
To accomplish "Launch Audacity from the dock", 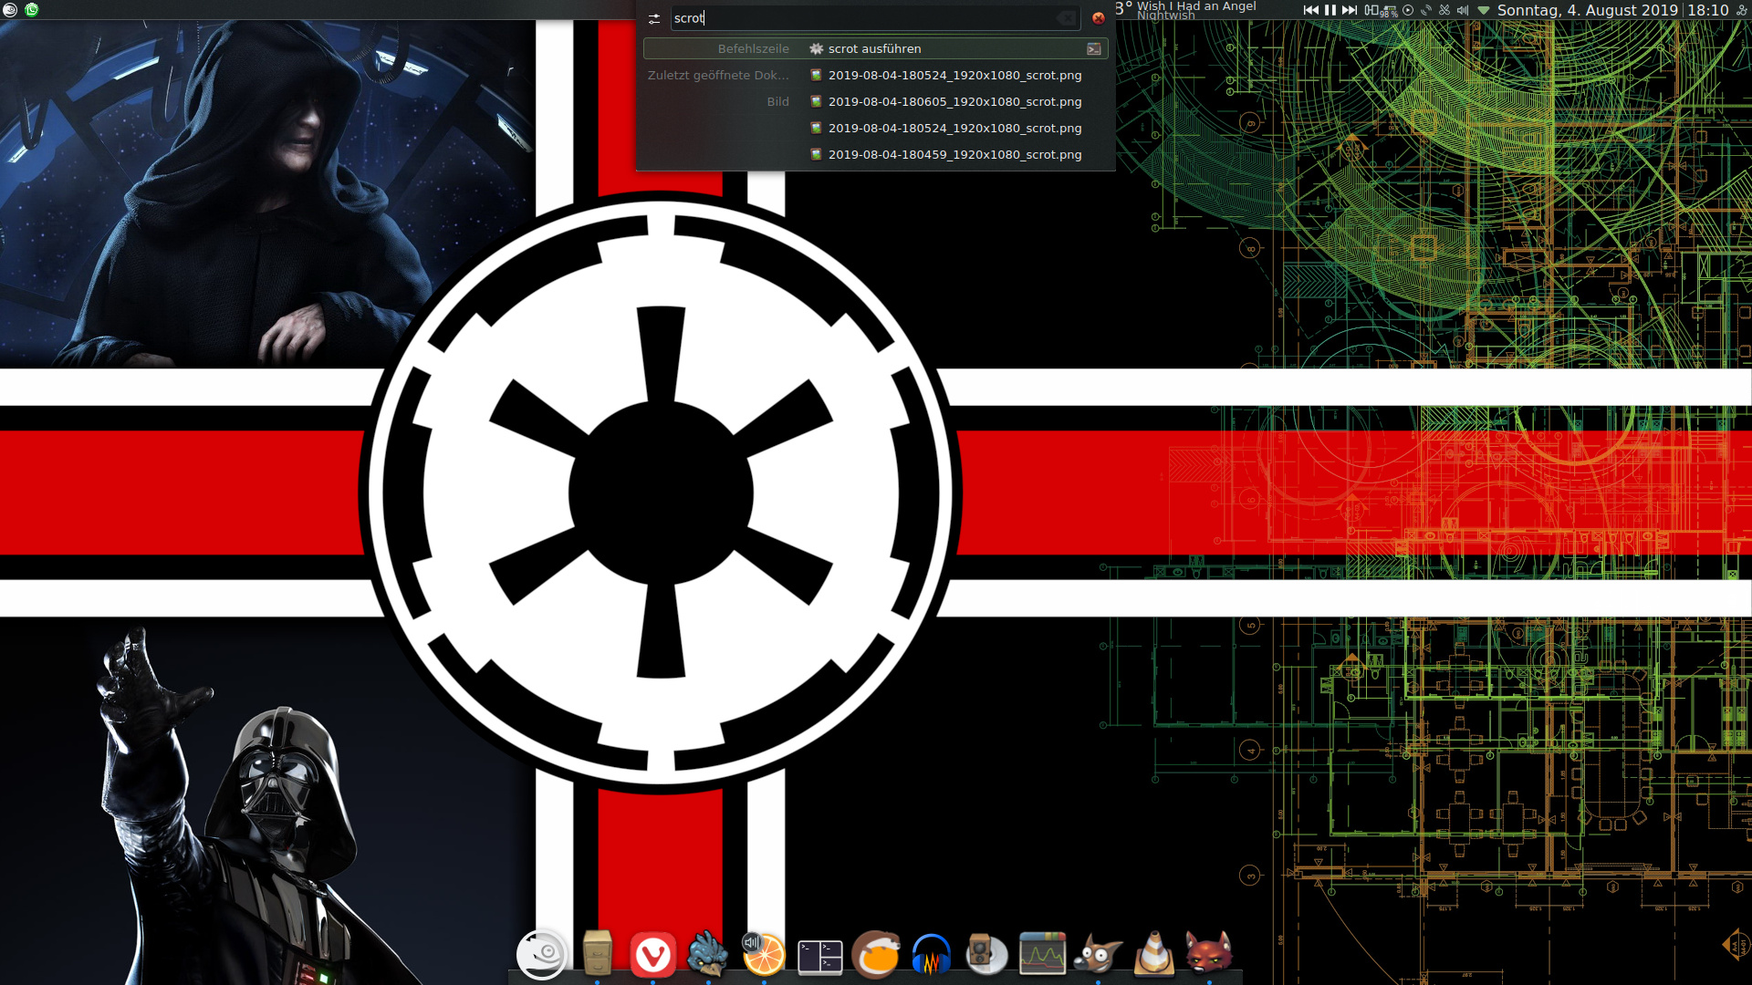I will [931, 955].
